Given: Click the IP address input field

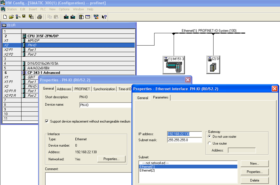Looking at the screenshot, I should pos(185,134).
